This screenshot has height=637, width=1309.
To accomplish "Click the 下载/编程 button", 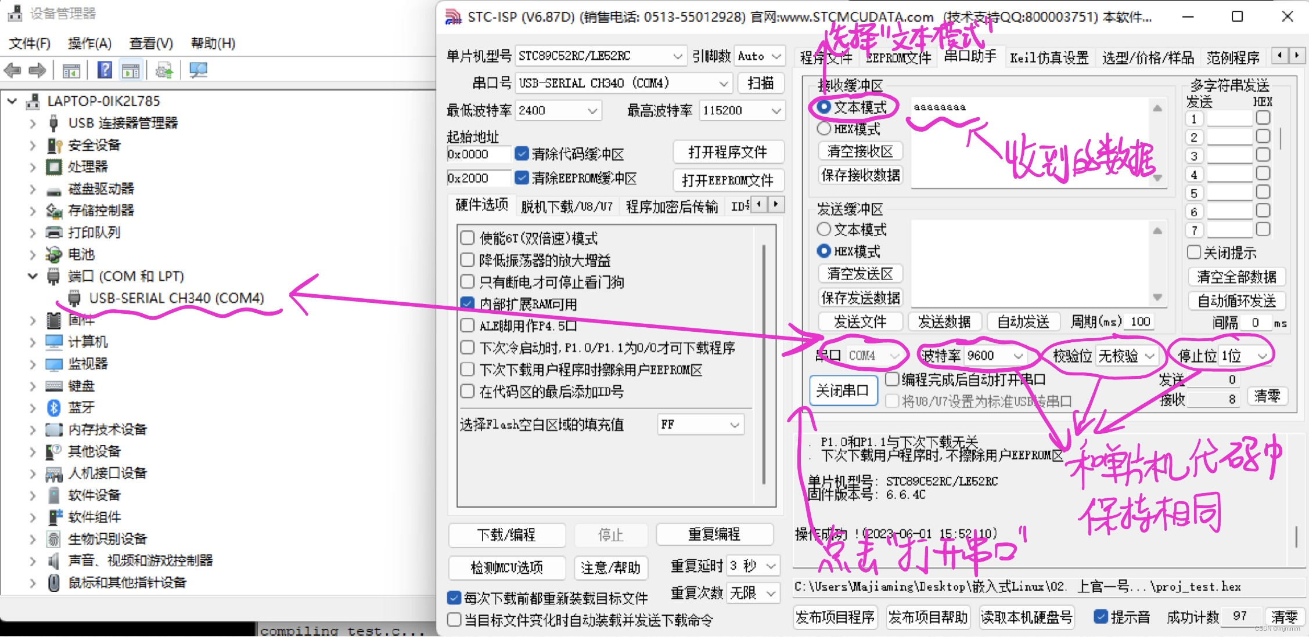I will [x=506, y=534].
